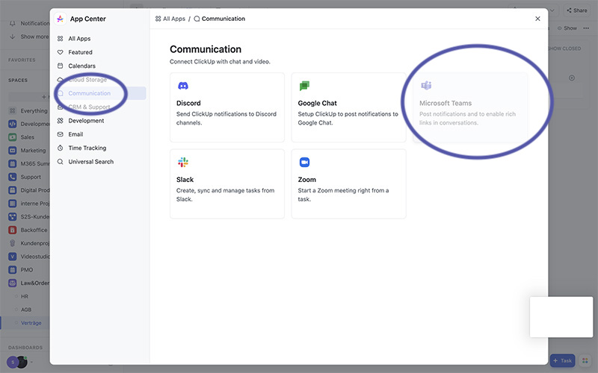Click the plus circle icon in background

click(572, 78)
